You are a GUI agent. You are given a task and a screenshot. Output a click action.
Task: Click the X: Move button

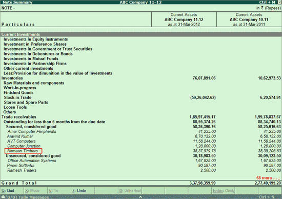click(x=35, y=191)
